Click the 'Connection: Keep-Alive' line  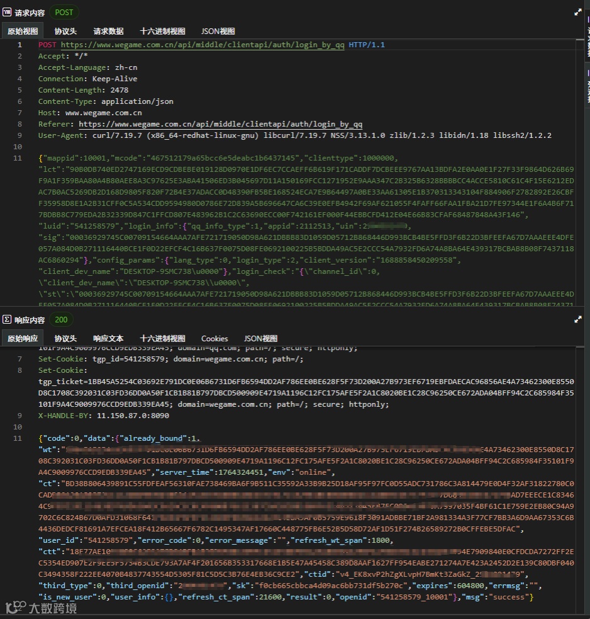(x=87, y=79)
